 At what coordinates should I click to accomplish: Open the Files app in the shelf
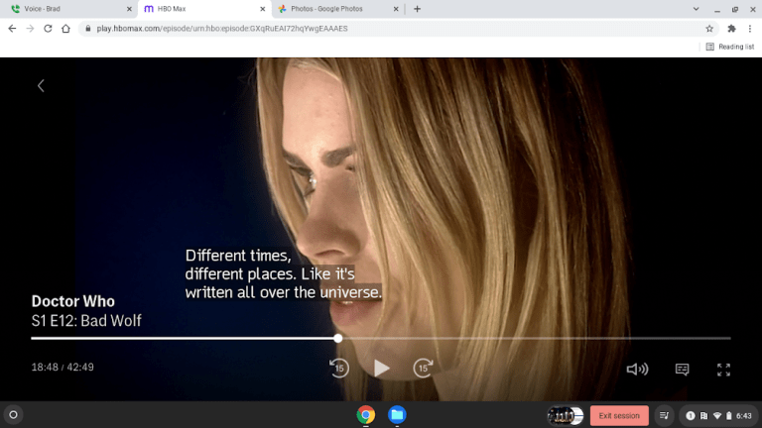click(397, 415)
